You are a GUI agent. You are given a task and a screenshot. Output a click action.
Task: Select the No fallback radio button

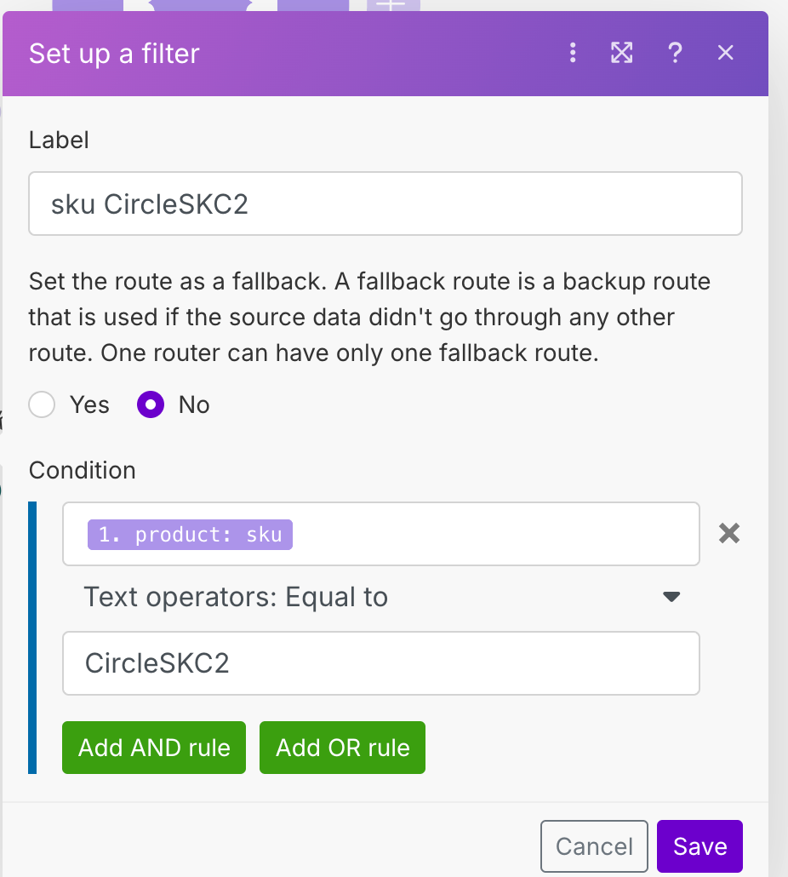pyautogui.click(x=151, y=405)
